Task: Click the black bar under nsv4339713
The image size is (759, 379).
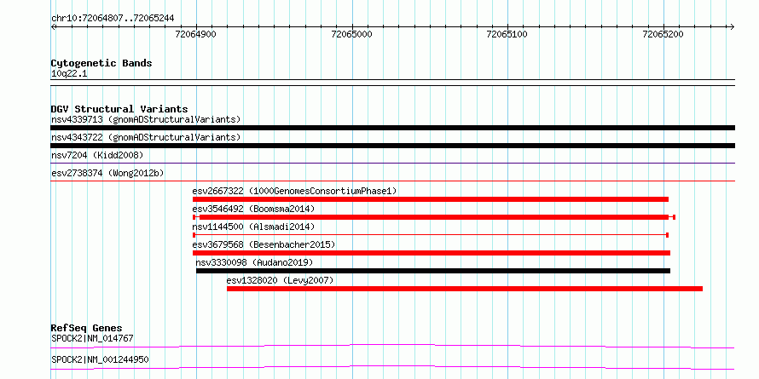Action: (x=392, y=128)
